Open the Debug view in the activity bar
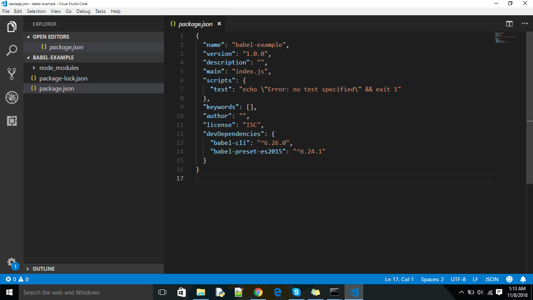Image resolution: width=533 pixels, height=300 pixels. click(12, 97)
